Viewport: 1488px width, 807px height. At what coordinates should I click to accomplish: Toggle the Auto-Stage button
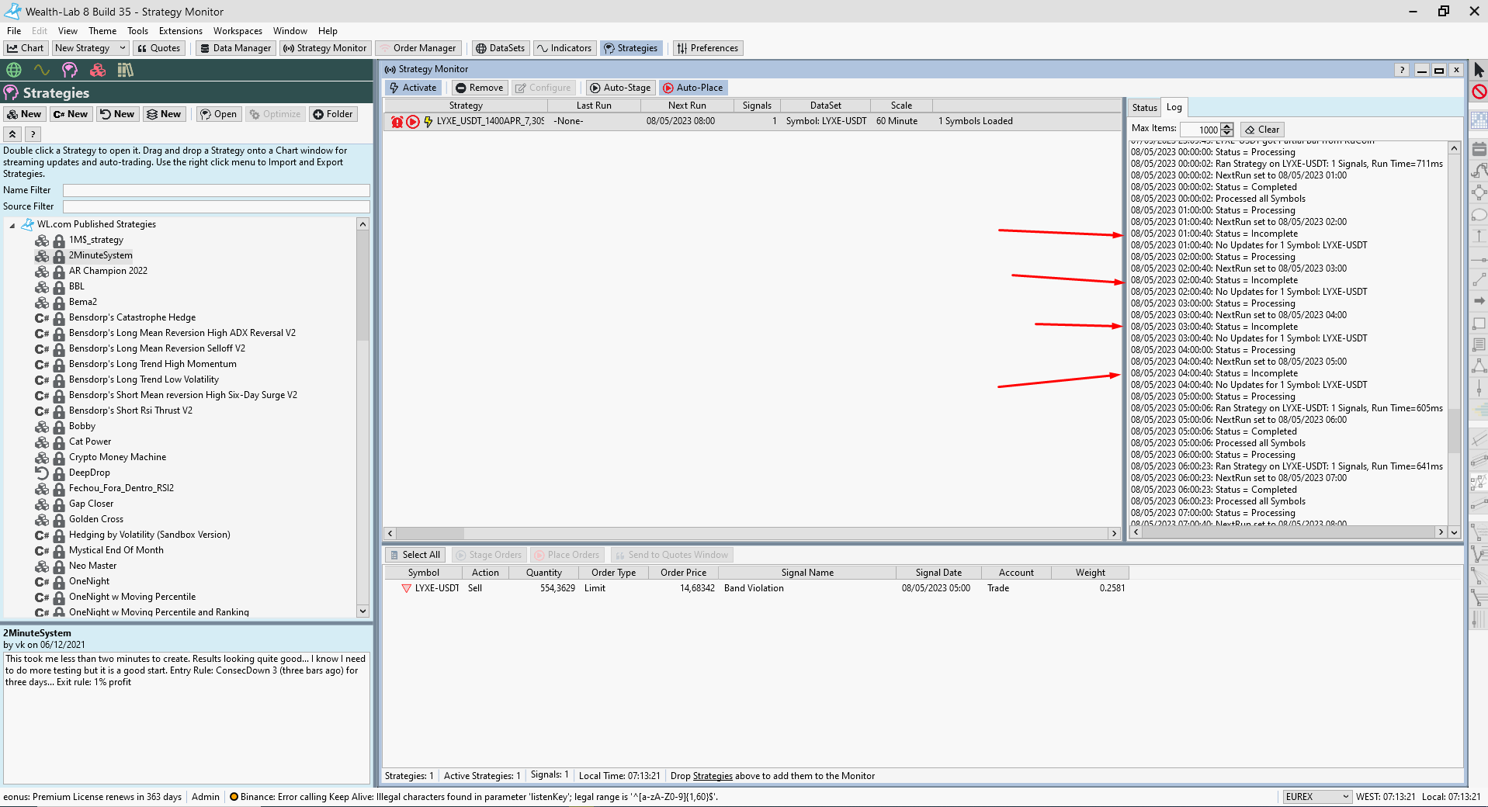click(619, 88)
